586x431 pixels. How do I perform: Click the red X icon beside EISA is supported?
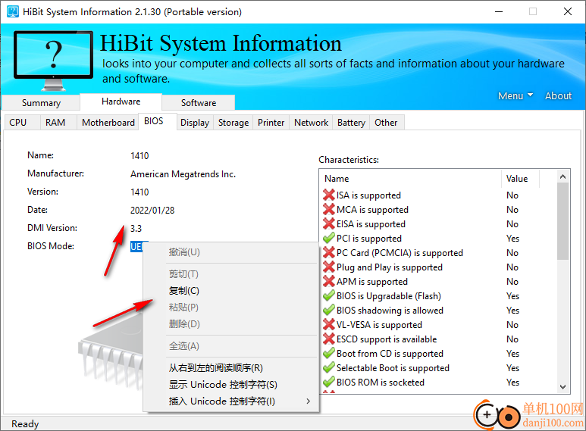coord(328,223)
